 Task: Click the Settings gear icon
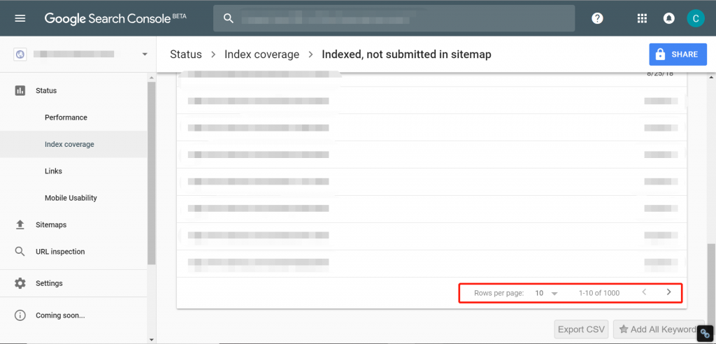pyautogui.click(x=20, y=283)
